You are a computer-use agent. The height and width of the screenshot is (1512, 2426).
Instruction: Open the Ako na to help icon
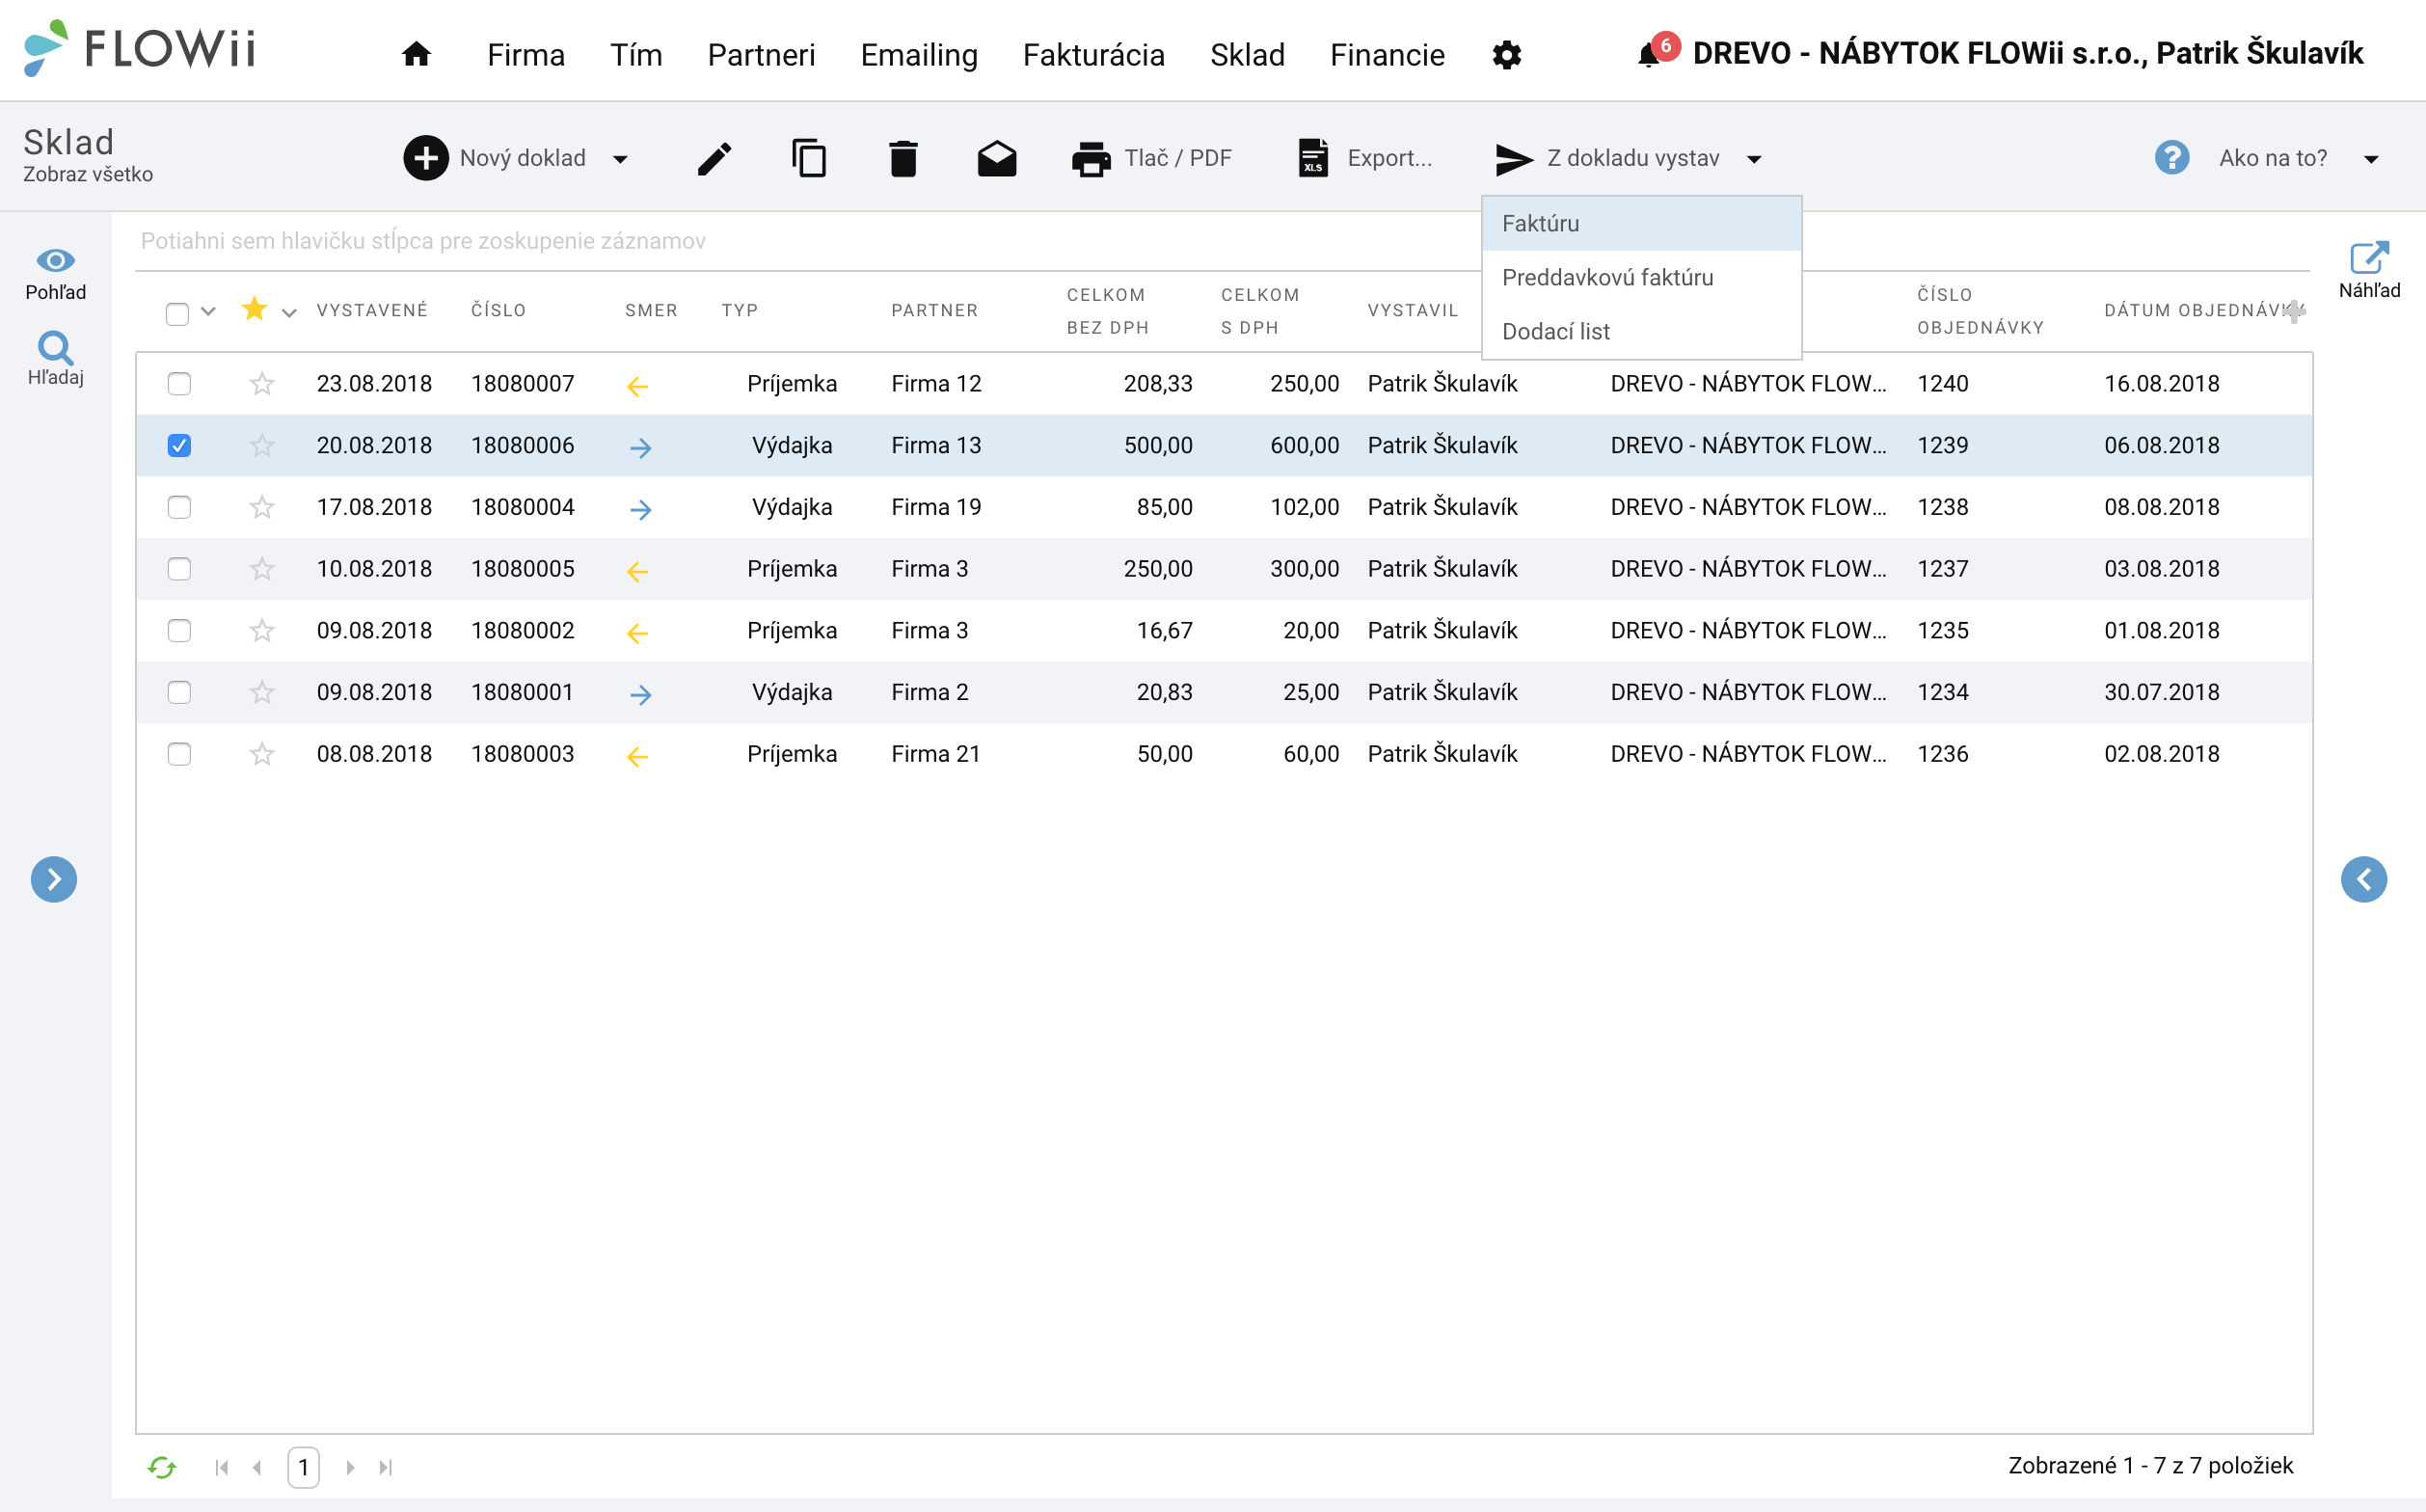pyautogui.click(x=2171, y=158)
